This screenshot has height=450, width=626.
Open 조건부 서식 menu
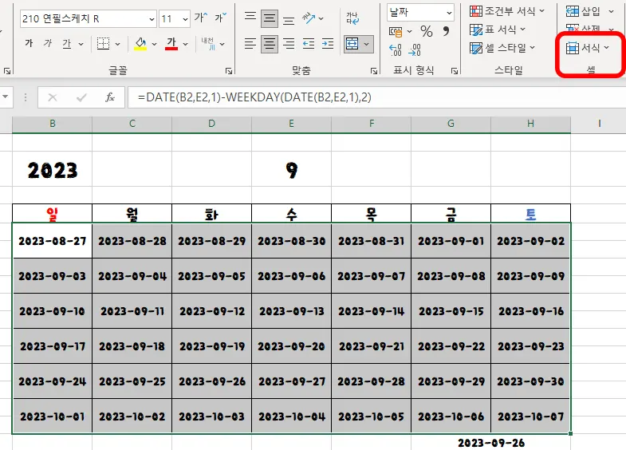tap(507, 11)
